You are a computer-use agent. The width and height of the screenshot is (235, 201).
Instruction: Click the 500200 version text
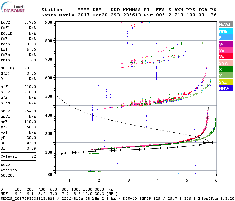tap(8, 175)
